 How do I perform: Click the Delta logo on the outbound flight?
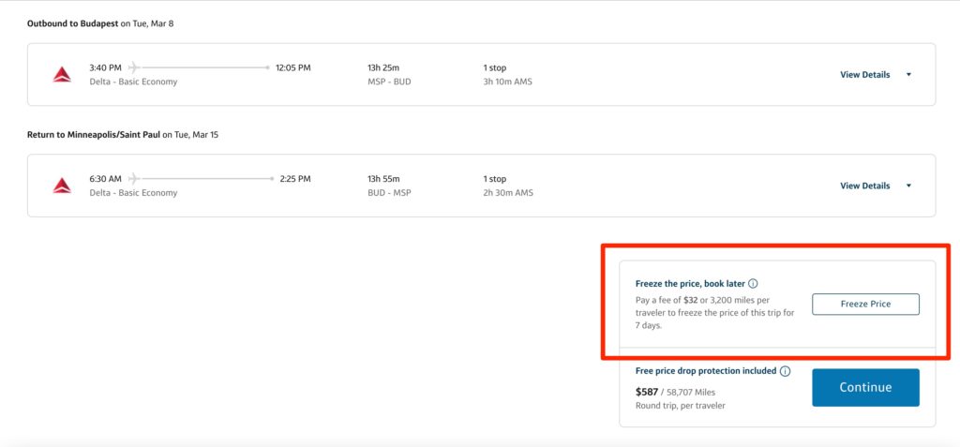[x=62, y=75]
